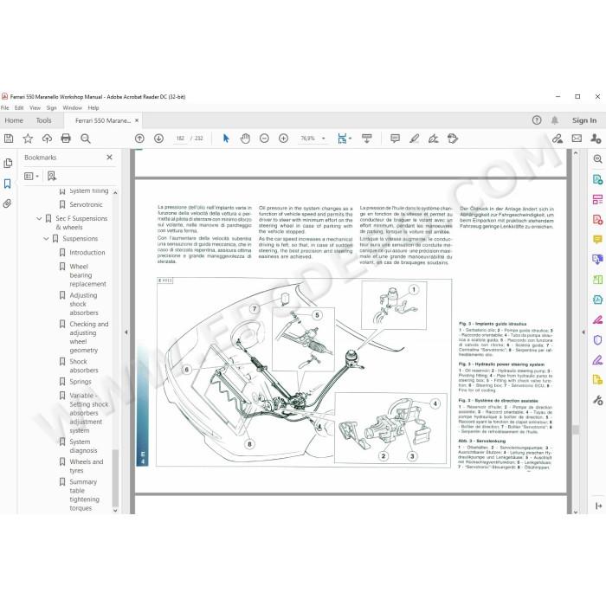Open the Find text magnifier
This screenshot has width=606, height=606.
[86, 139]
